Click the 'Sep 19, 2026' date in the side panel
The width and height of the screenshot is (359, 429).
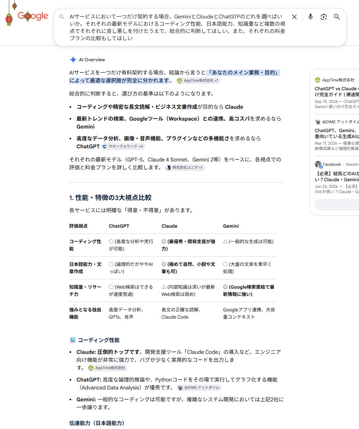coord(326,101)
